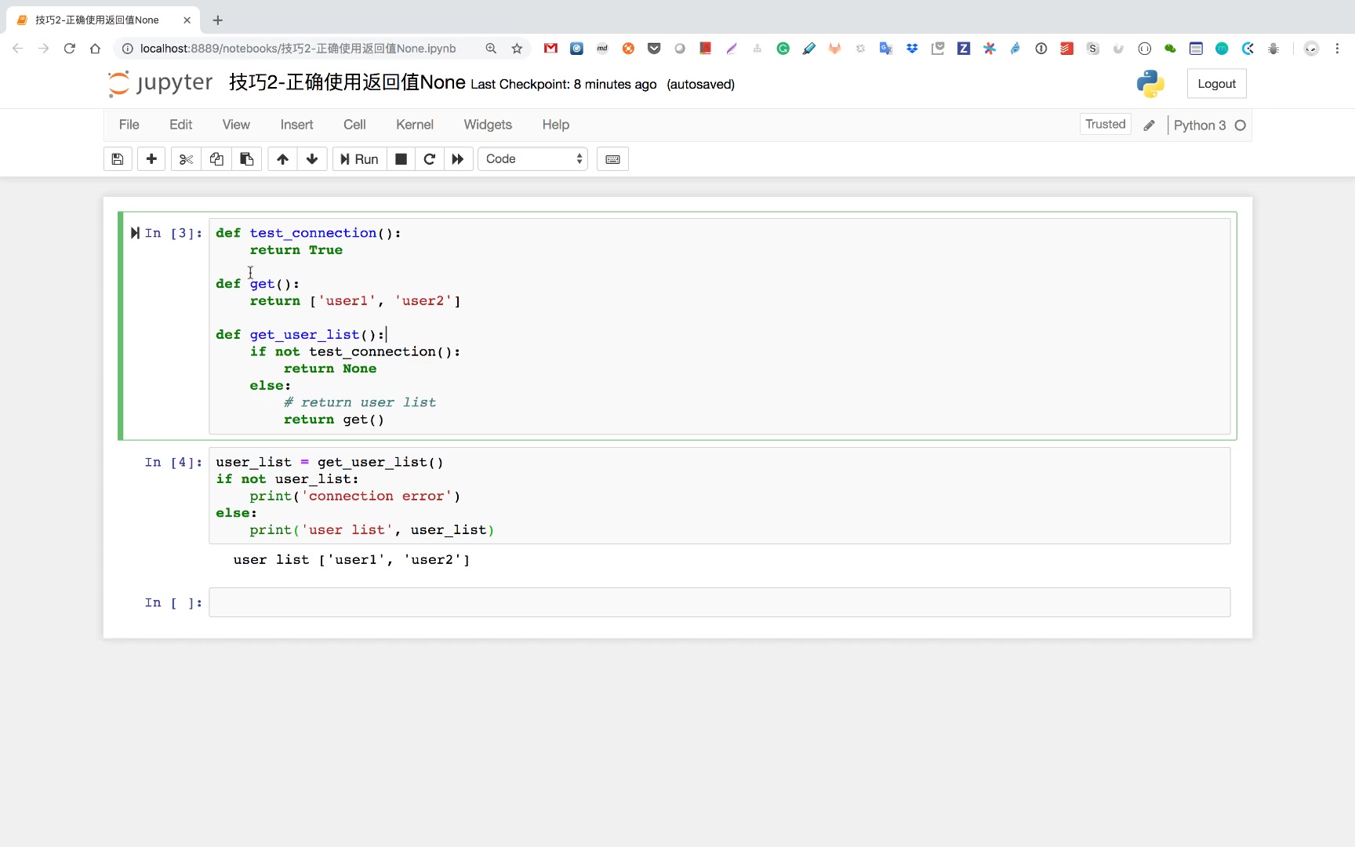Save notebook with the floppy disk icon
Viewport: 1355px width, 847px height.
click(118, 159)
